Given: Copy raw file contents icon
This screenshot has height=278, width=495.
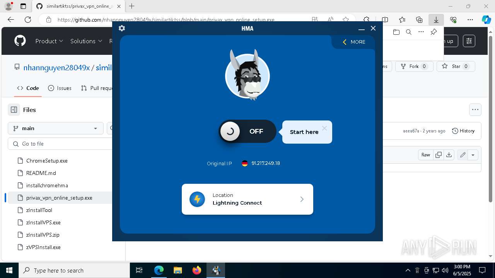Looking at the screenshot, I should pos(439,155).
